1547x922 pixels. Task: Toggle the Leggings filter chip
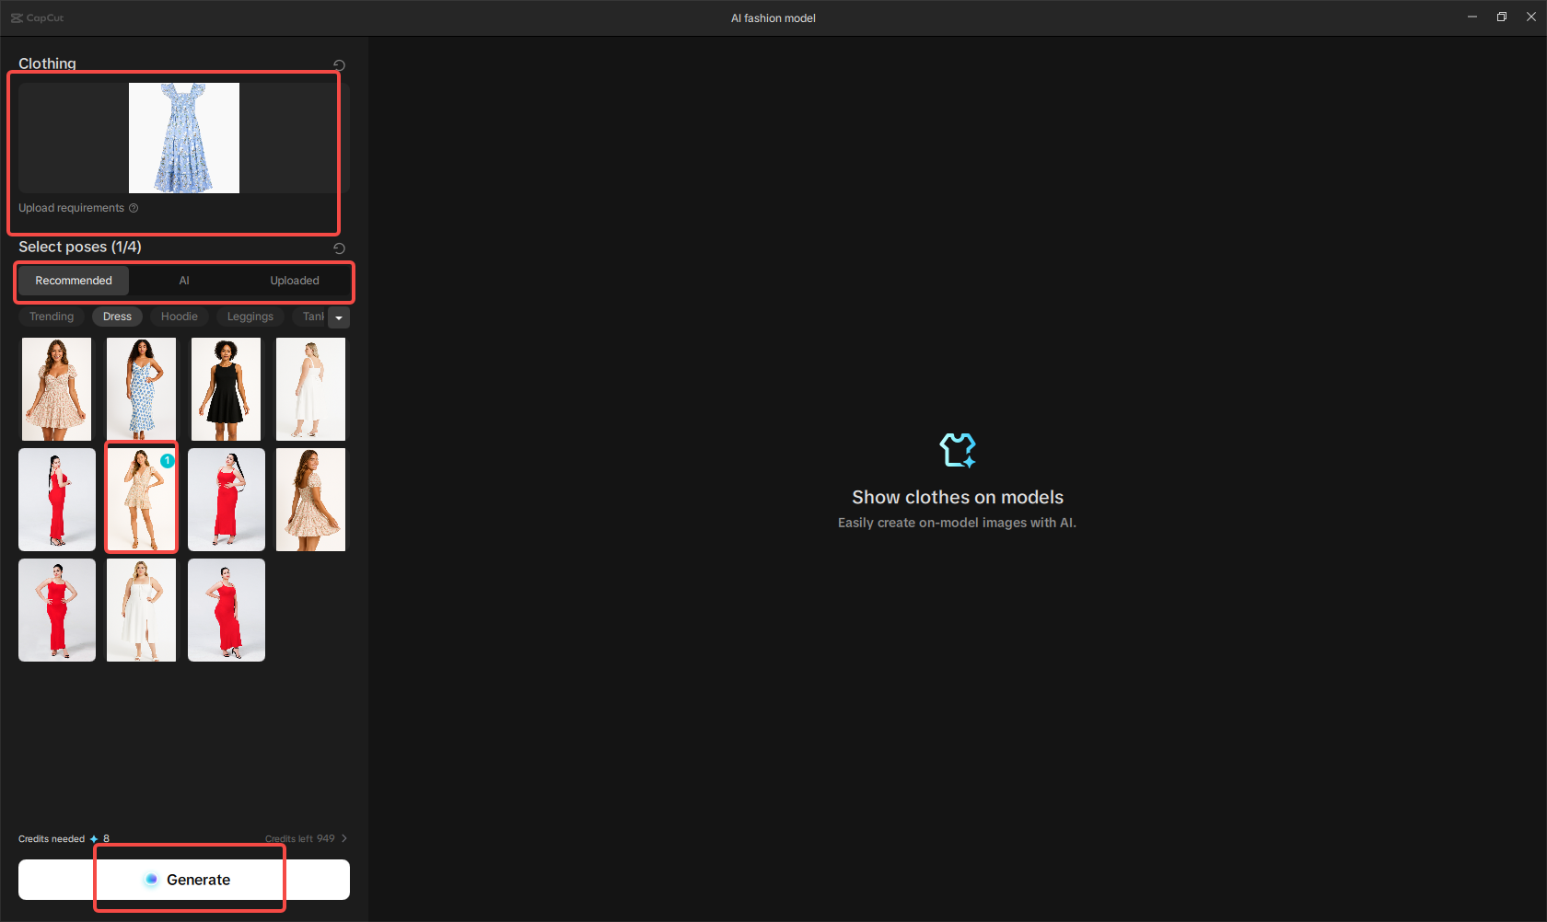(x=250, y=317)
